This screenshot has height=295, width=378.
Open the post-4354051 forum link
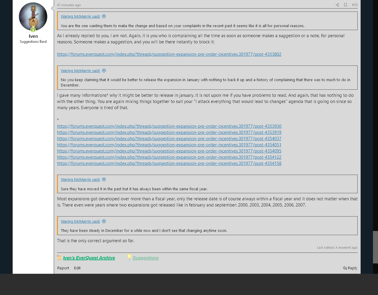pos(169,145)
